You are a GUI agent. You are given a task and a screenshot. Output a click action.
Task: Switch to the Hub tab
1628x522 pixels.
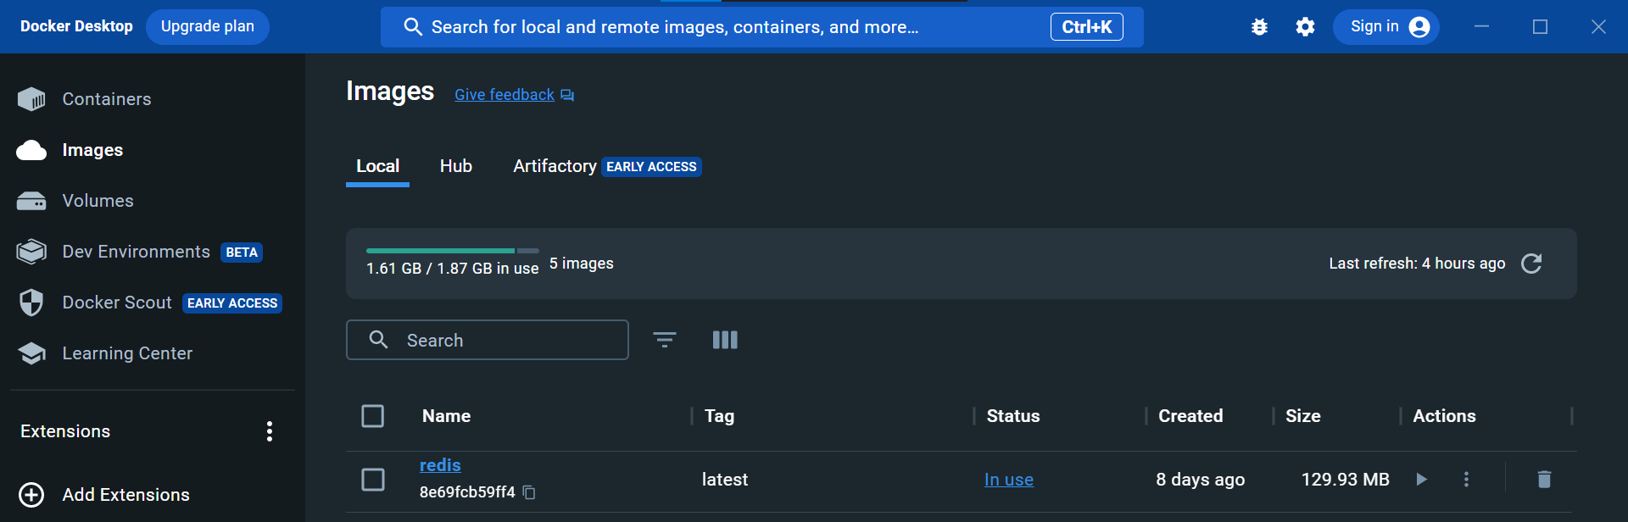(x=455, y=166)
